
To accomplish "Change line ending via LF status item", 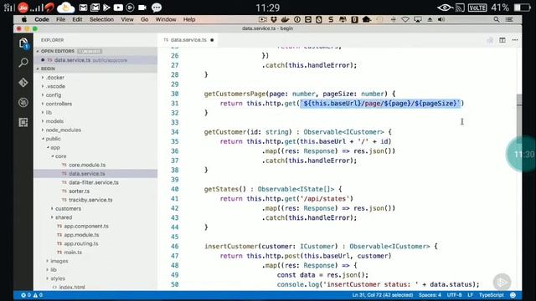I will [471, 295].
